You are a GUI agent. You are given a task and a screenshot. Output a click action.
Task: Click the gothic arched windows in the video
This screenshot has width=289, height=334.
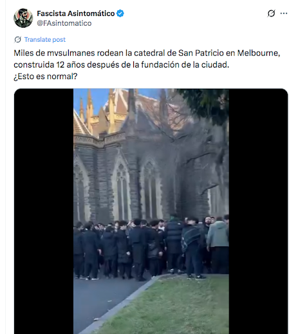click(x=122, y=190)
